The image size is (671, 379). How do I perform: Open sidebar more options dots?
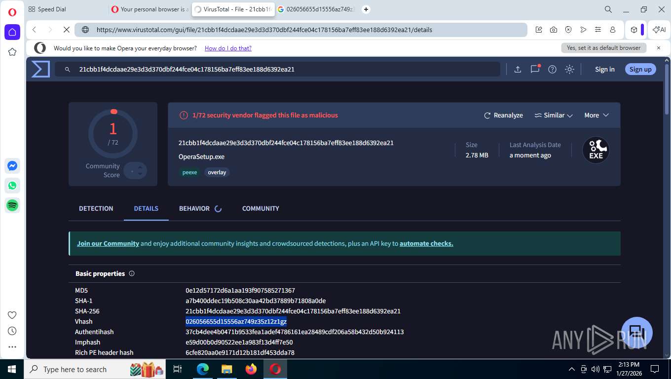12,347
